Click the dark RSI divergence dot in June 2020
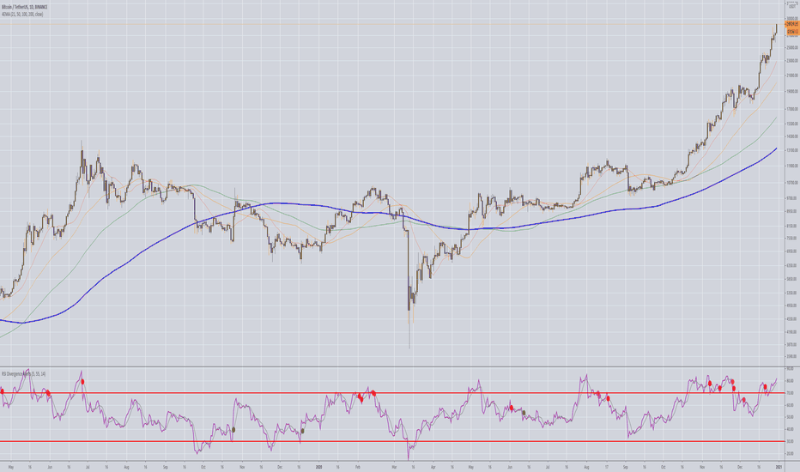The image size is (800, 472). click(x=524, y=412)
